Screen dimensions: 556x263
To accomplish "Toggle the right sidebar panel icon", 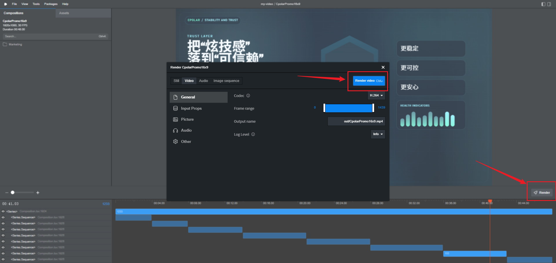I will point(549,4).
